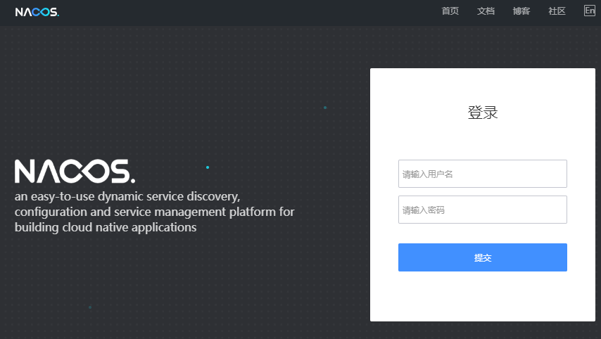Screen dimensions: 601x339
Task: Click the bright cyan dot near hero logo
Action: click(x=207, y=167)
